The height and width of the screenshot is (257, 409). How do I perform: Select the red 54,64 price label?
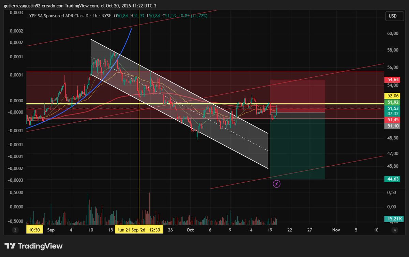[x=393, y=79]
